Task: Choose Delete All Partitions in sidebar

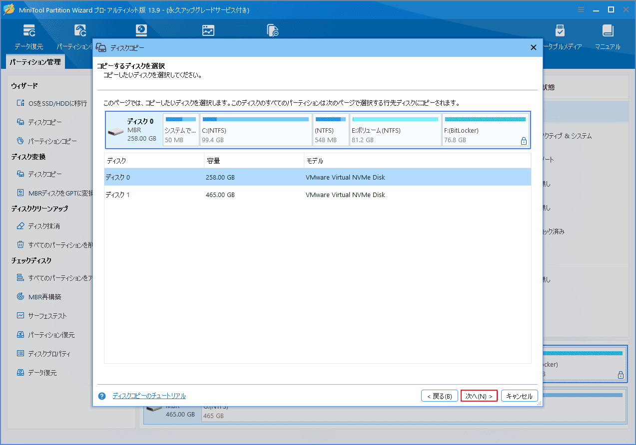Action: coord(54,245)
